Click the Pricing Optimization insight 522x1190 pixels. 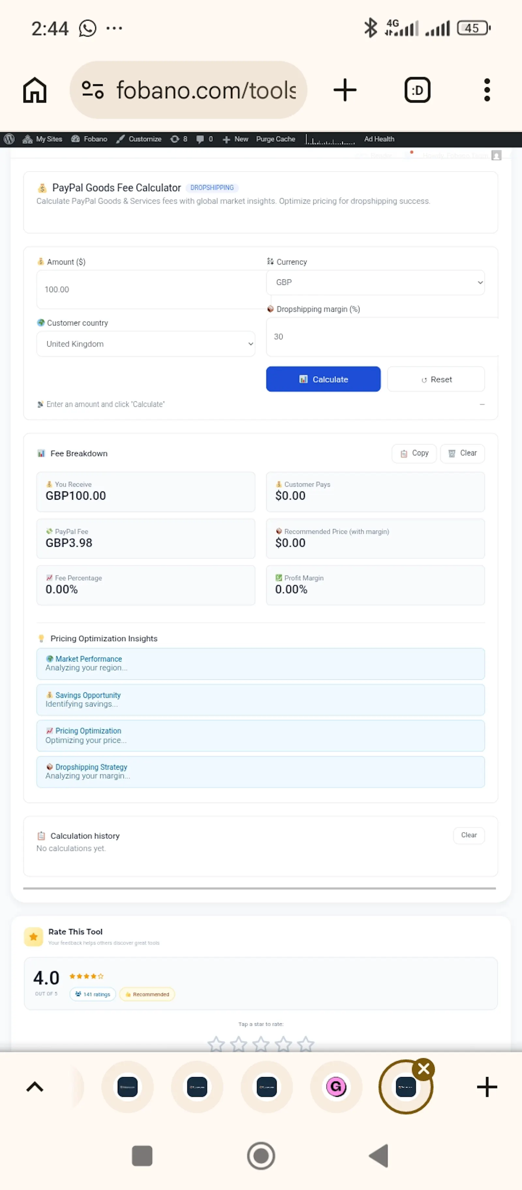click(x=261, y=736)
